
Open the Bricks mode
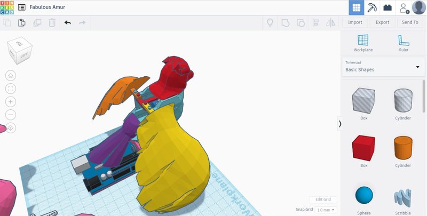(388, 7)
